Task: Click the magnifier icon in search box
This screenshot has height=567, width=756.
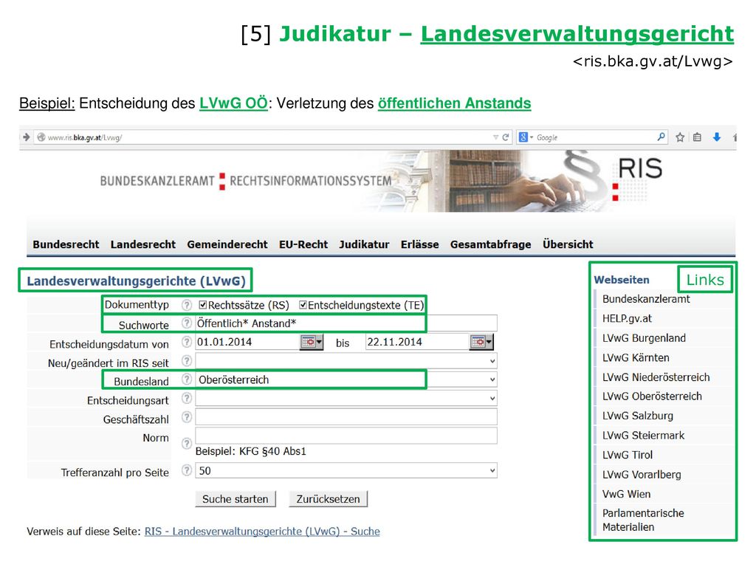Action: pyautogui.click(x=661, y=137)
